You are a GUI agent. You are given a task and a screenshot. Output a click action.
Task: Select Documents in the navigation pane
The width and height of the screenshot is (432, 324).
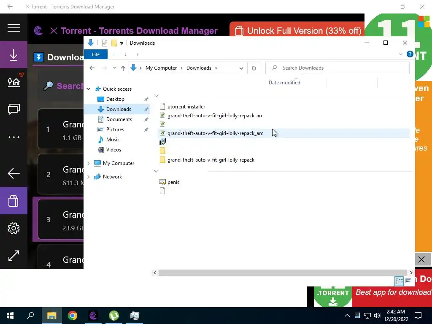coord(119,119)
